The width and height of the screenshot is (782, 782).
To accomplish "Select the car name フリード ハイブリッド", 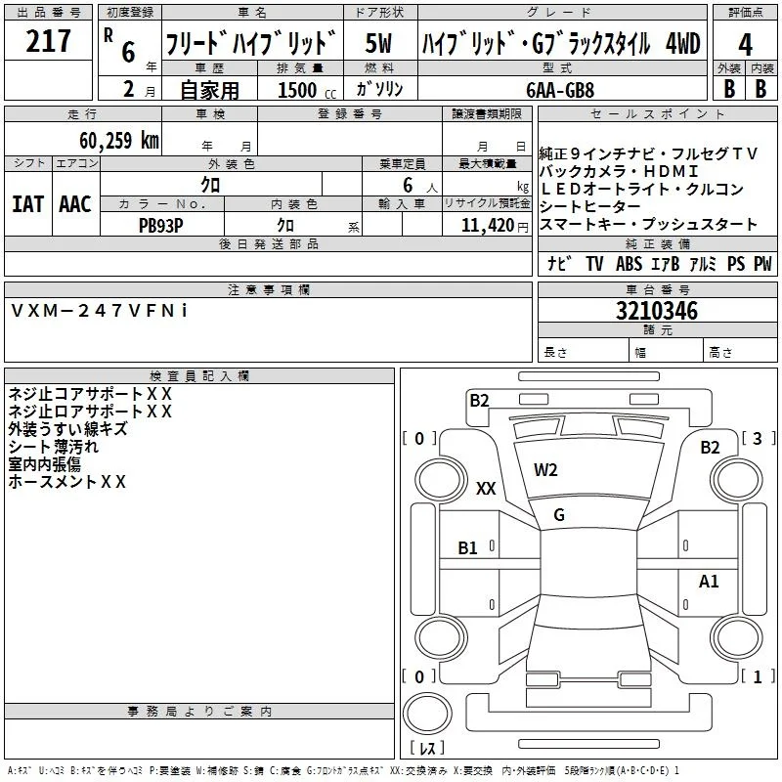I will click(252, 43).
